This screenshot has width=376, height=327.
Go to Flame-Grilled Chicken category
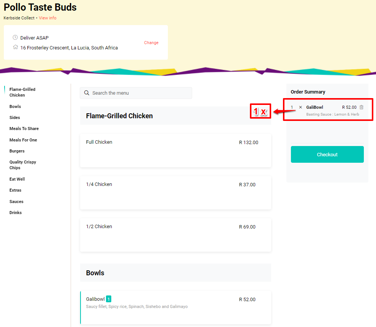tap(22, 92)
